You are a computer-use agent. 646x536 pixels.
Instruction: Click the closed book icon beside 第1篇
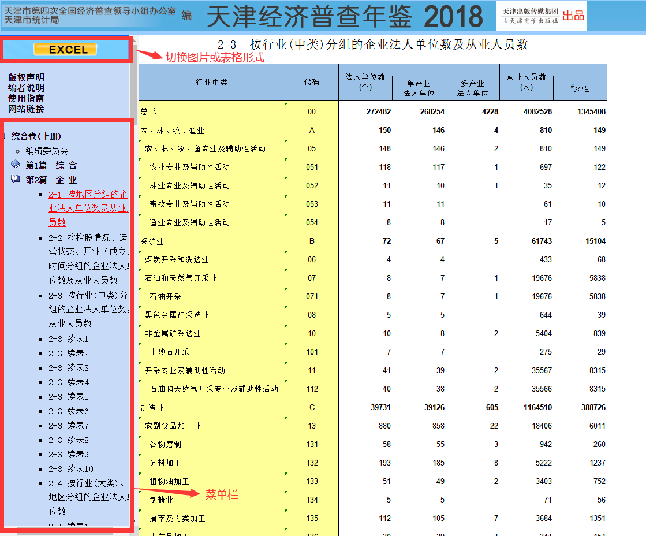click(15, 165)
